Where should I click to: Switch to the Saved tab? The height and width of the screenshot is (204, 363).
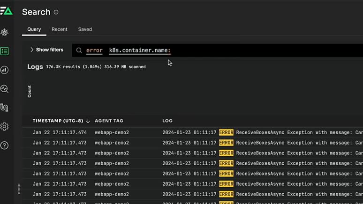85,29
